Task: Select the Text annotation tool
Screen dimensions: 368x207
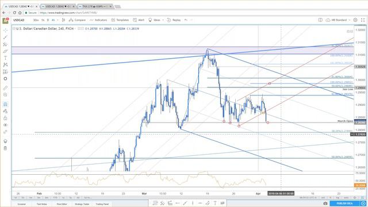Action: tap(5, 58)
